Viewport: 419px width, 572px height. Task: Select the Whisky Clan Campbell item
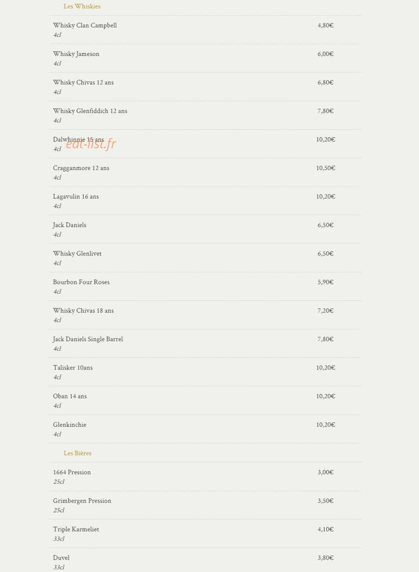(205, 30)
